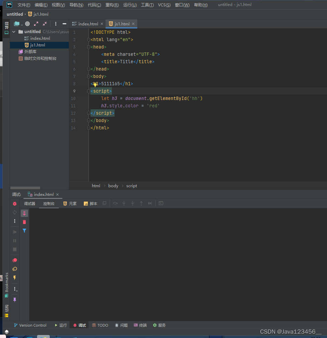
Task: Toggle the console filter funnel icon
Action: pos(24,231)
